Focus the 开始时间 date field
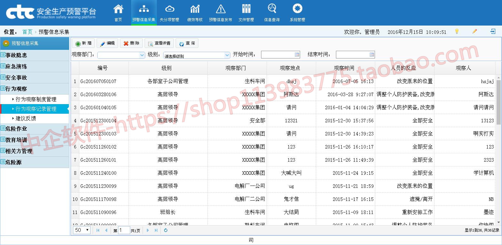The image size is (502, 245). click(x=278, y=55)
